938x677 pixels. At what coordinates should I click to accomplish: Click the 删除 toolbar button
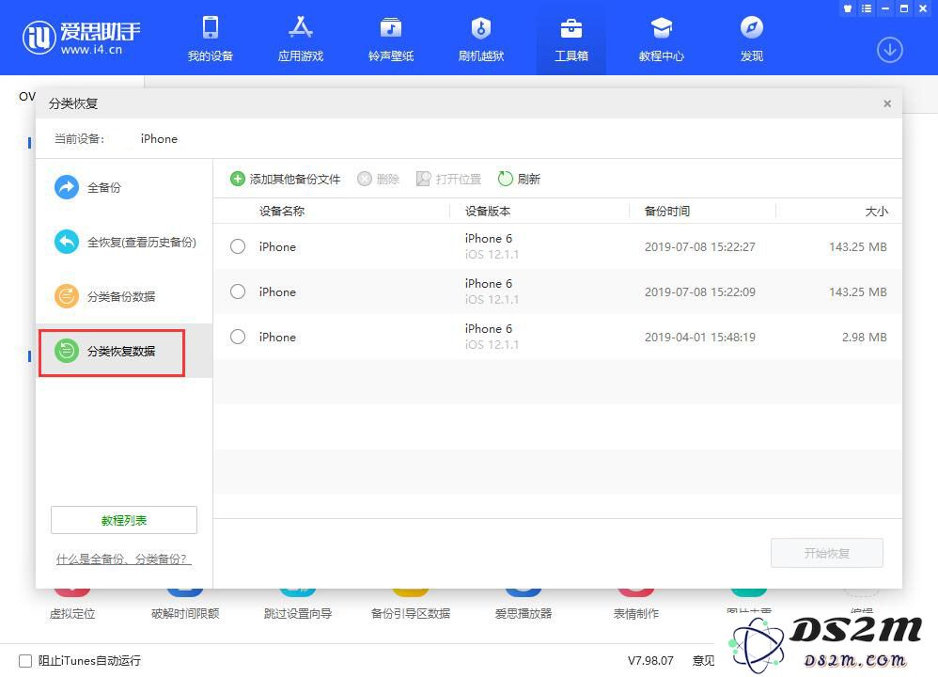pyautogui.click(x=378, y=179)
